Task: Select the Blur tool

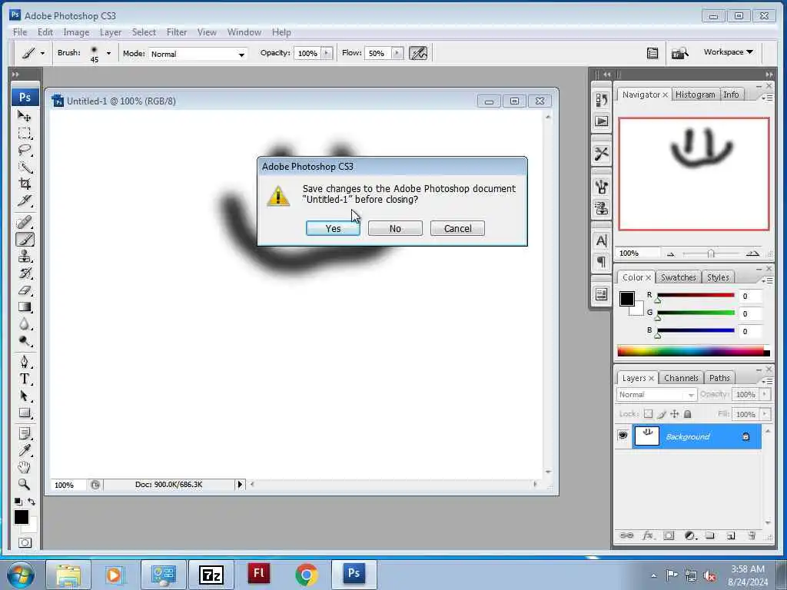Action: (x=24, y=324)
